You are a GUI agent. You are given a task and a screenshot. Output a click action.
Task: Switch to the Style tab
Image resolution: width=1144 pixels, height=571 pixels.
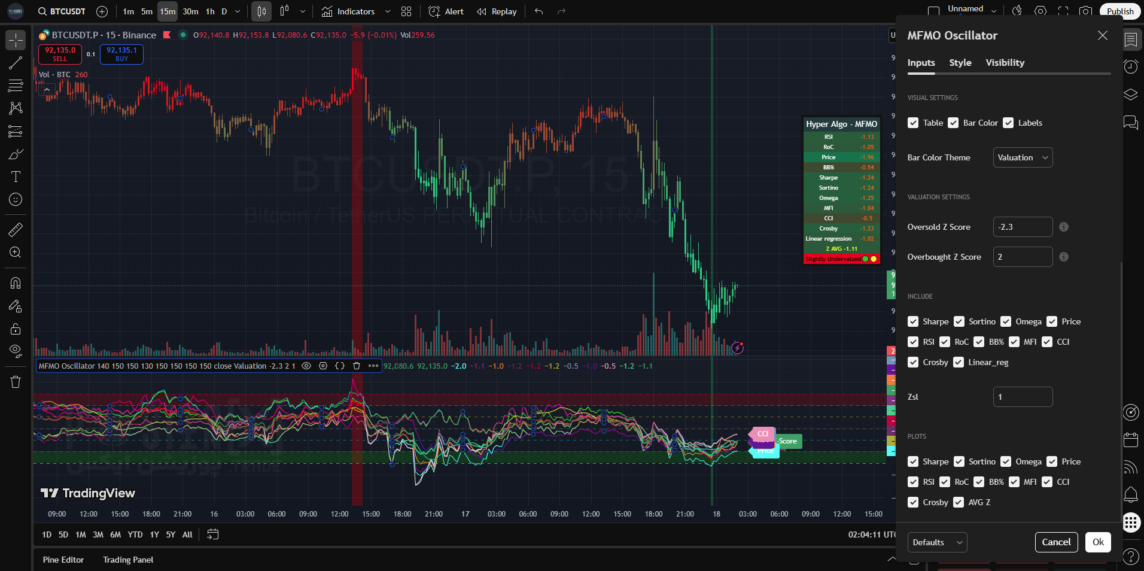click(960, 63)
